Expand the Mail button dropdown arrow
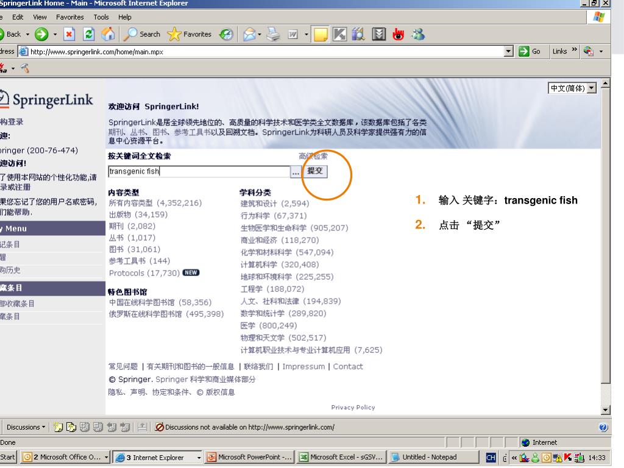 point(260,35)
